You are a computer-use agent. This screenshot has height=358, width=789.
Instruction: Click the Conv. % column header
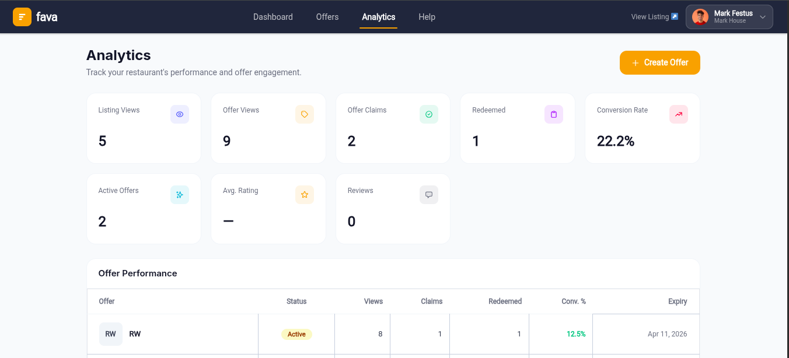click(x=574, y=301)
